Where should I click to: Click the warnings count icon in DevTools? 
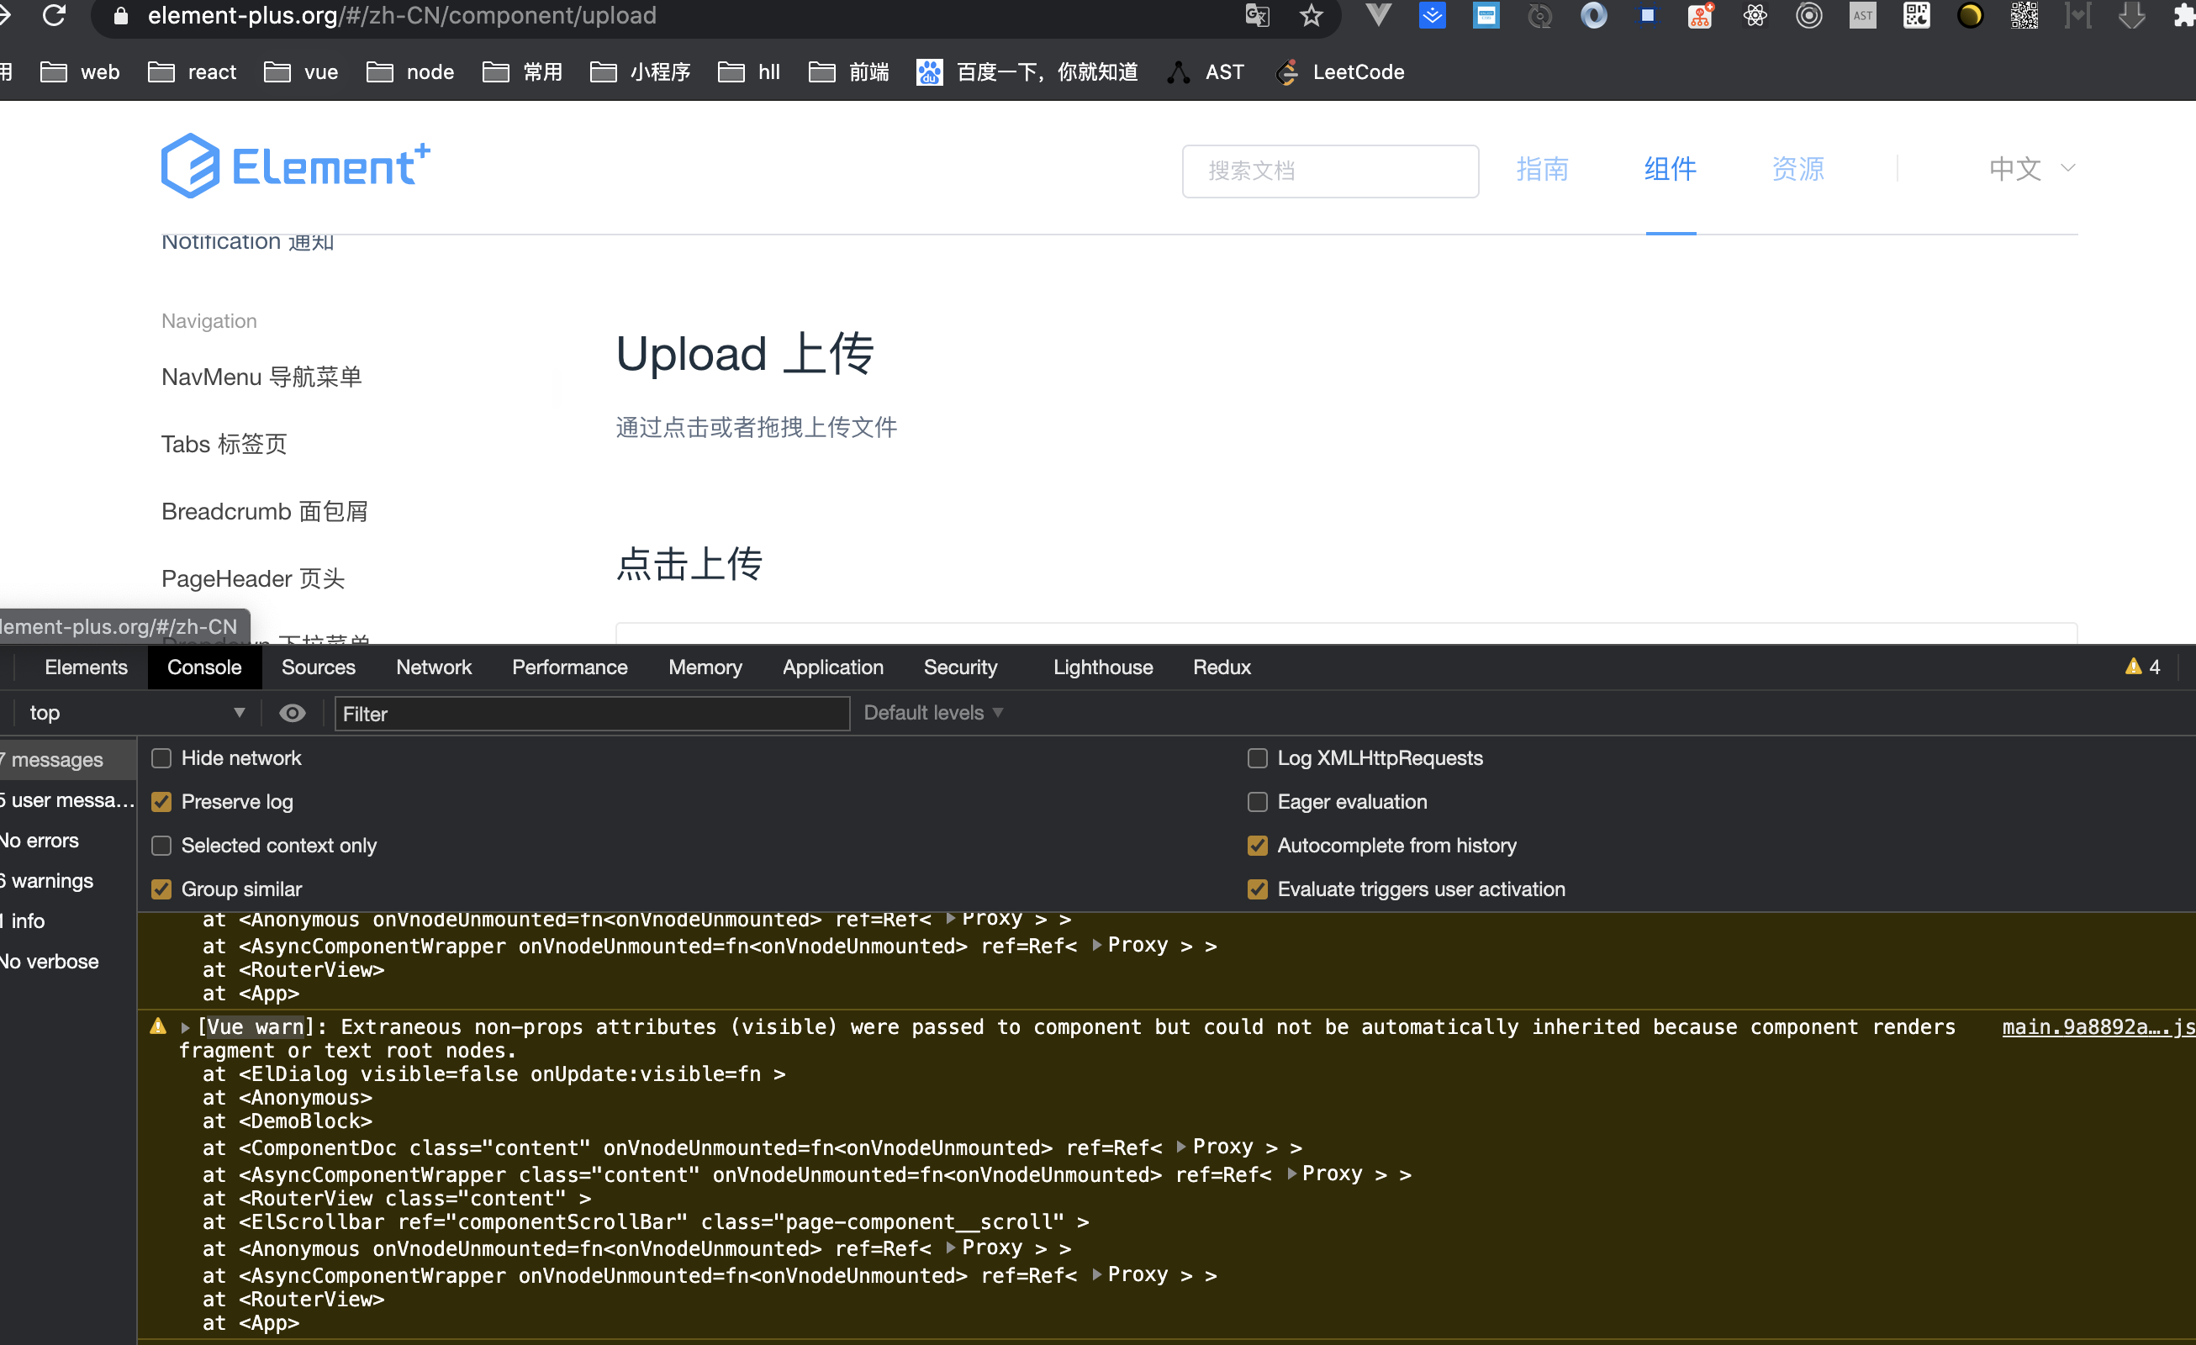point(2141,667)
